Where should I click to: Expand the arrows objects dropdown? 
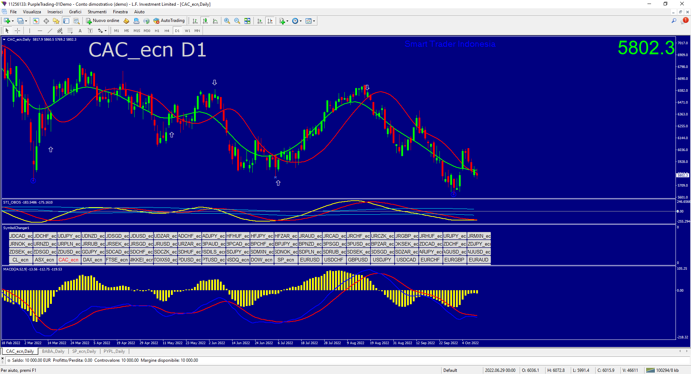pyautogui.click(x=105, y=31)
